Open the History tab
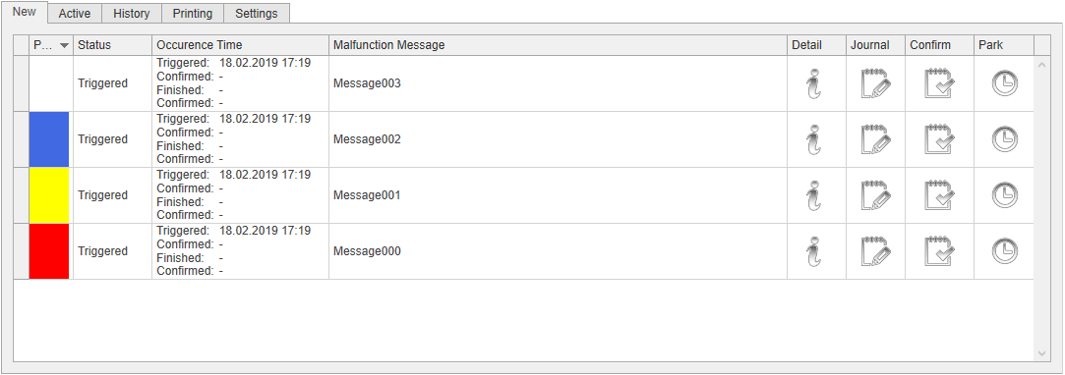The width and height of the screenshot is (1065, 375). (131, 14)
